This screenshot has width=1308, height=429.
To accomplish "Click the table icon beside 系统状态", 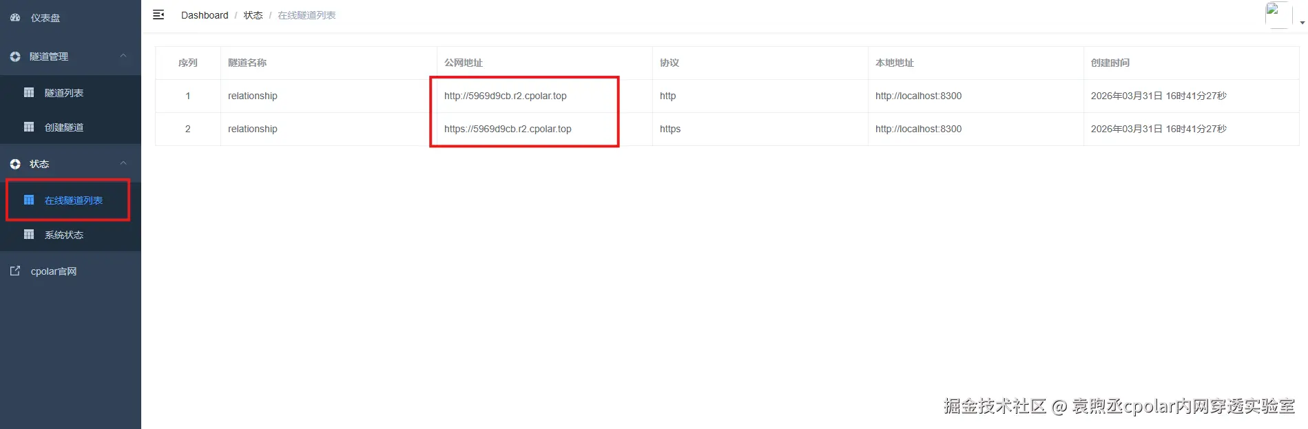I will (x=29, y=234).
